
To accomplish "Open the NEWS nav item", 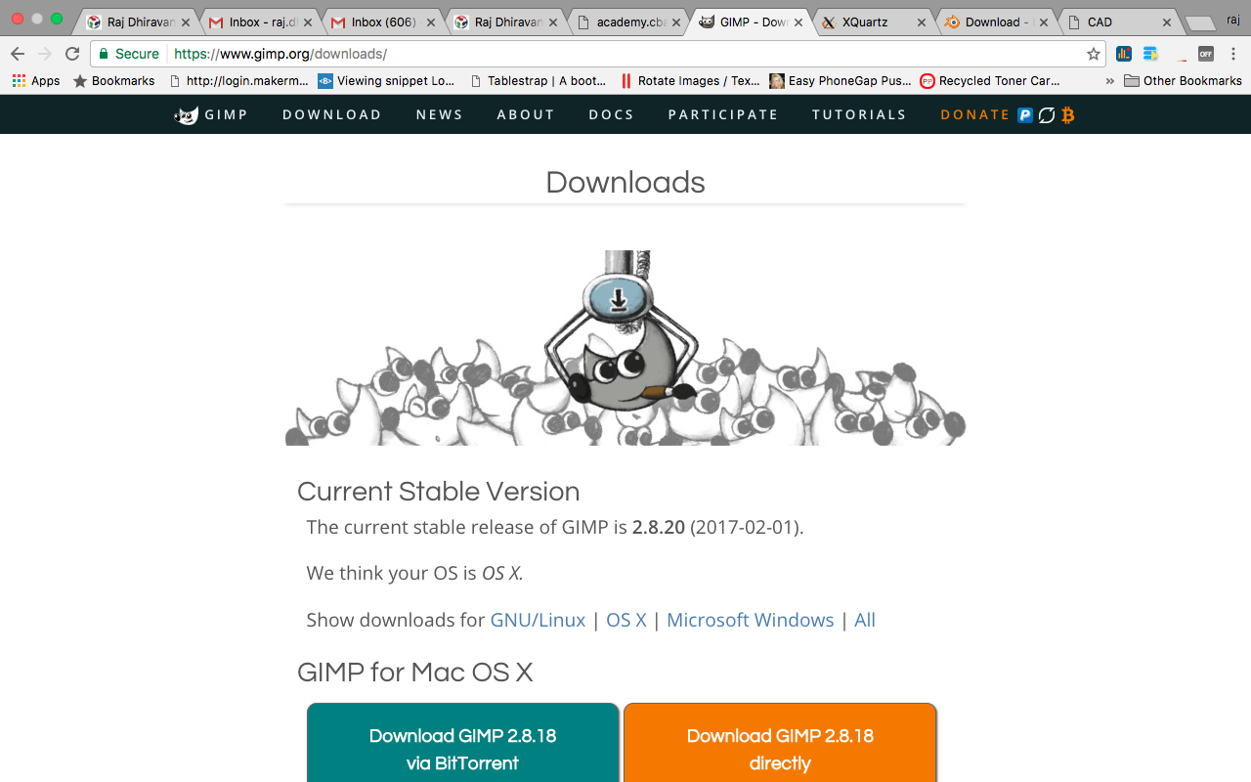I will click(x=440, y=115).
